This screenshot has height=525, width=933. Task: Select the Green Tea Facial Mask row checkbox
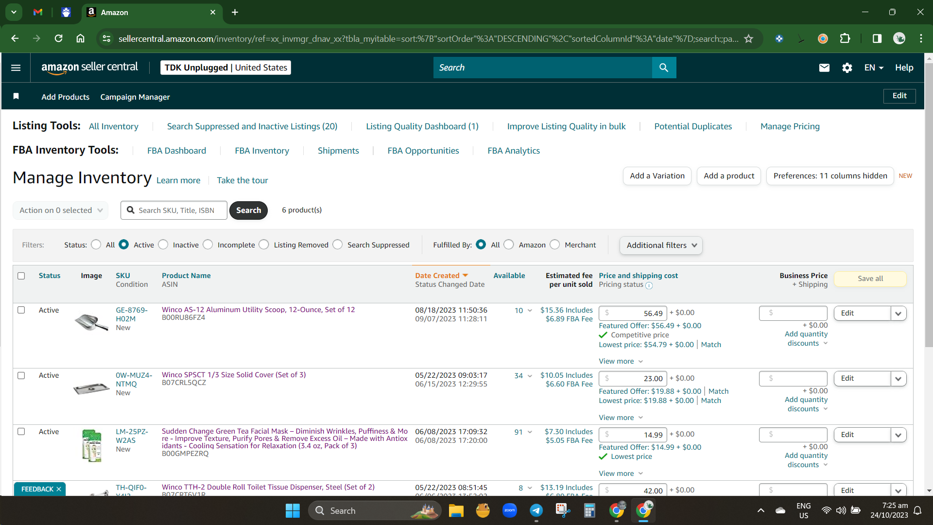tap(21, 432)
